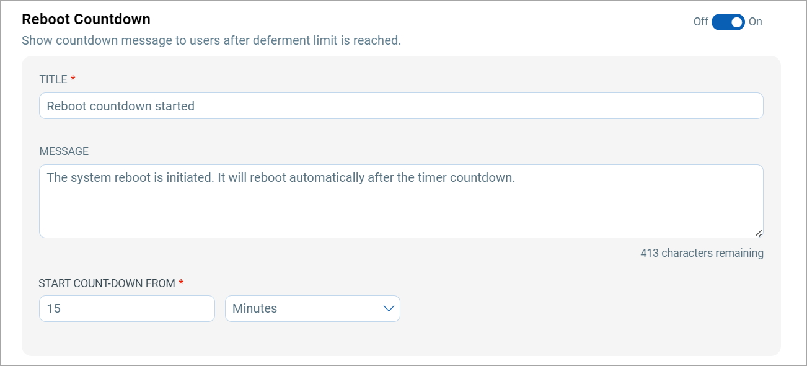The width and height of the screenshot is (807, 366).
Task: Toggle the Reboot Countdown switch to Off
Action: tap(728, 22)
